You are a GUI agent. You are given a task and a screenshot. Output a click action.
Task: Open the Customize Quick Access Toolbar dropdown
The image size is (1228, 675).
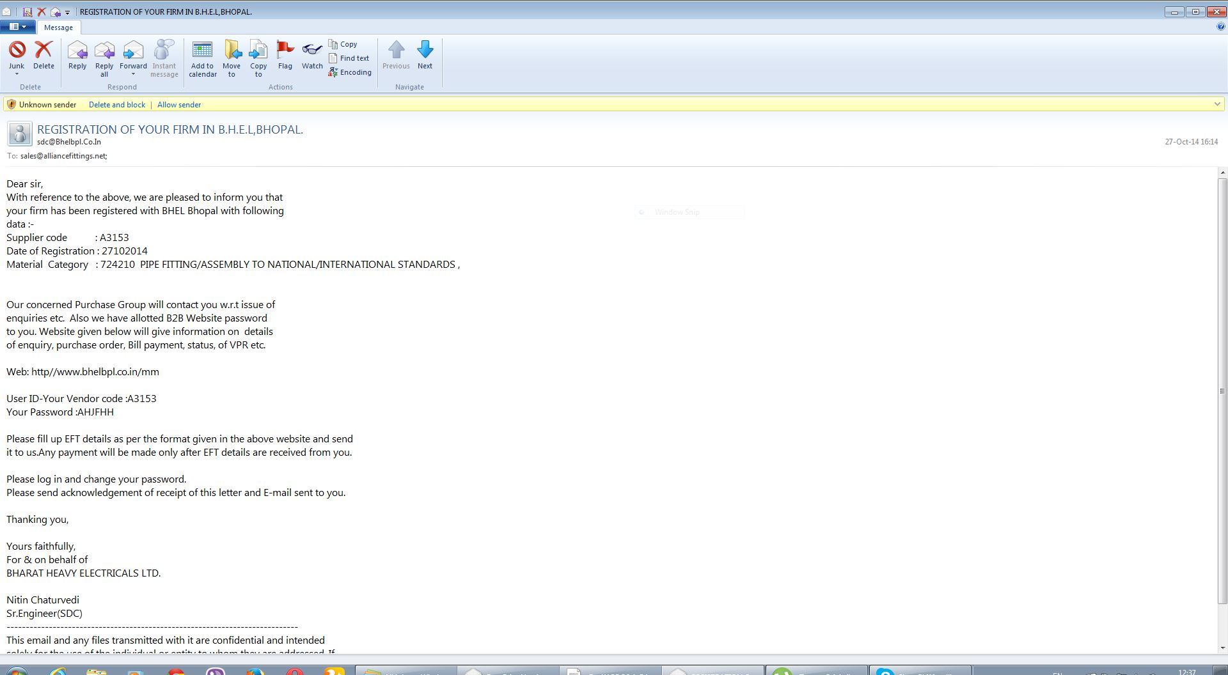67,12
